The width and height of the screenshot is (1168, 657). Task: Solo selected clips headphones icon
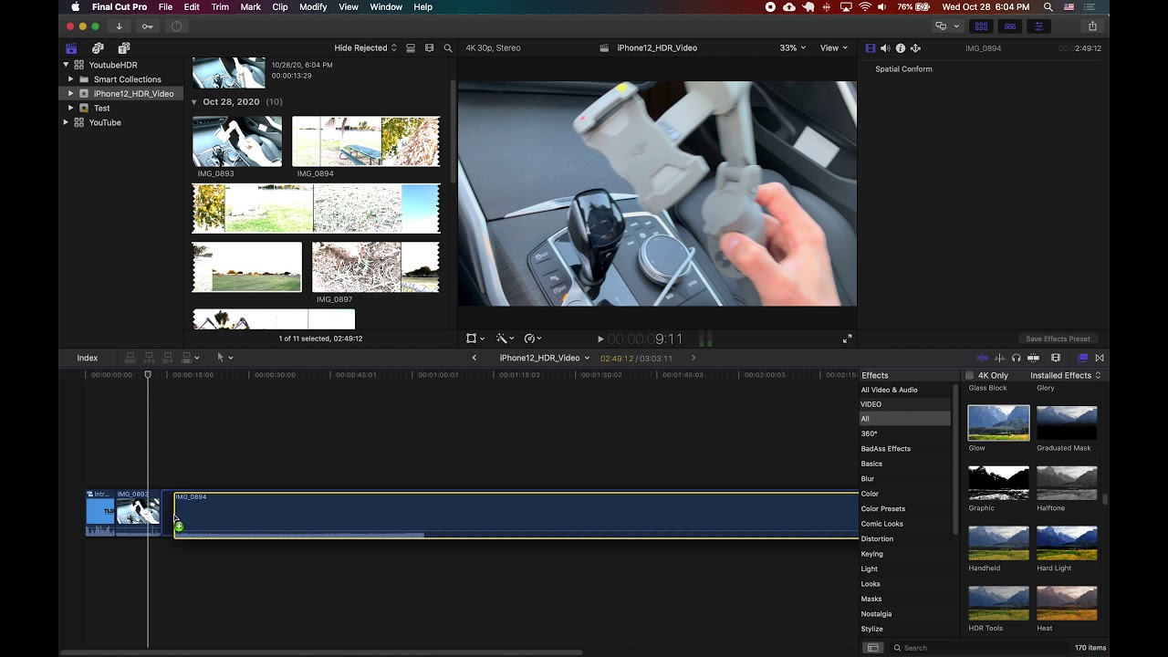[x=1016, y=358]
